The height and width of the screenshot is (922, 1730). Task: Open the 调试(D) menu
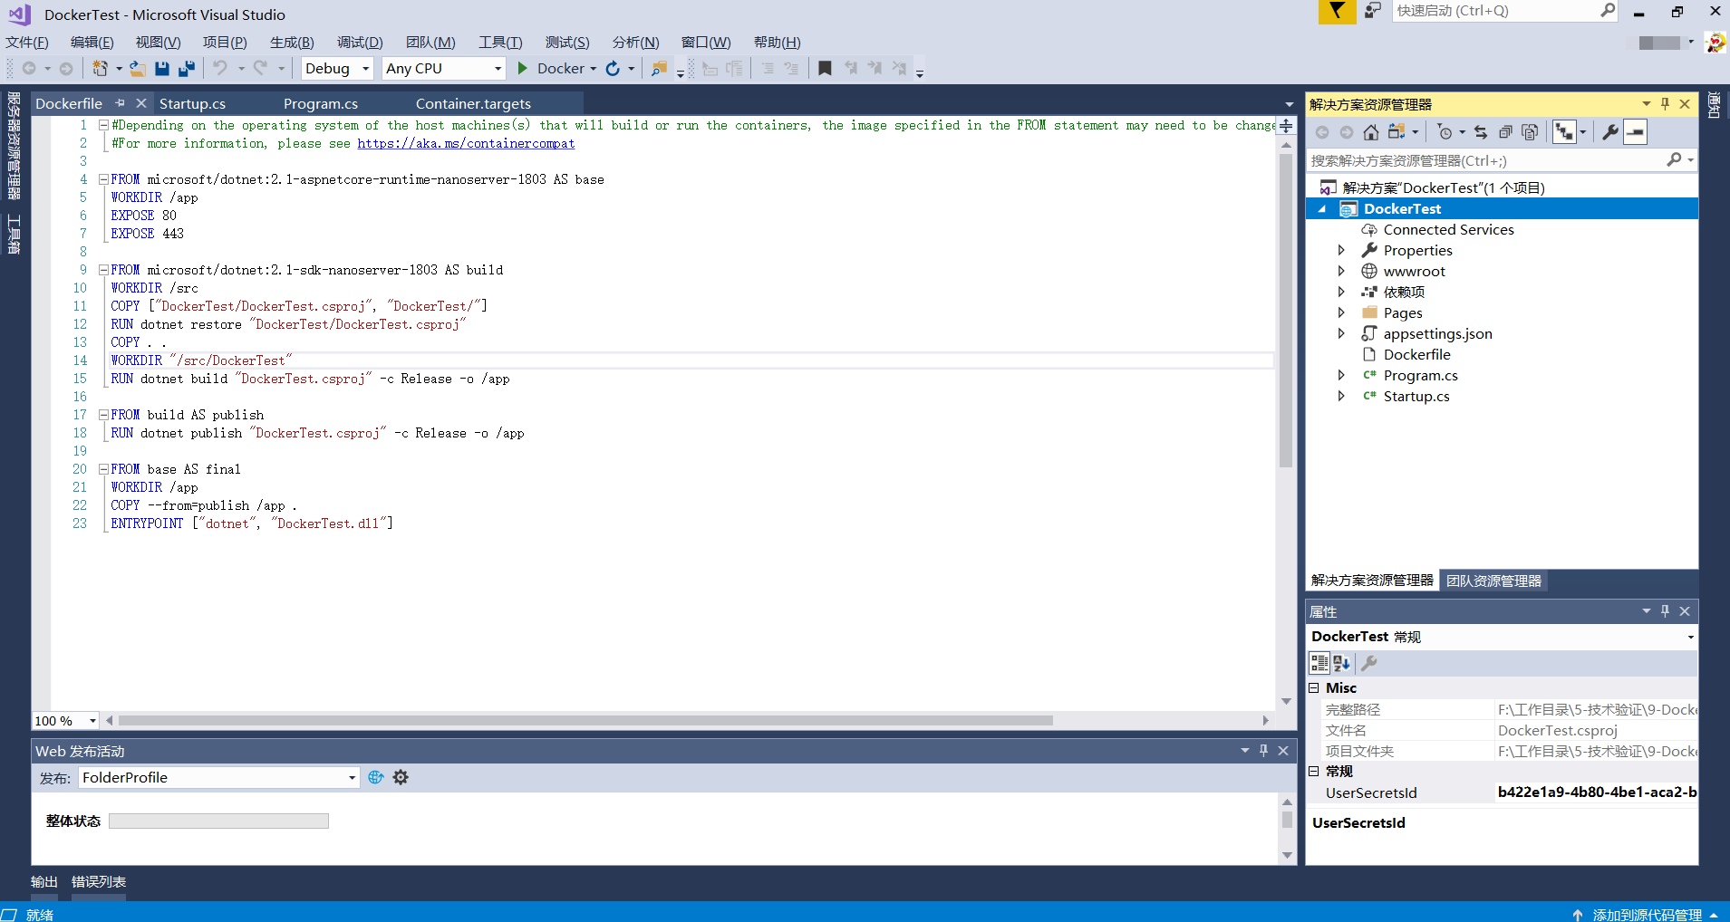(360, 43)
